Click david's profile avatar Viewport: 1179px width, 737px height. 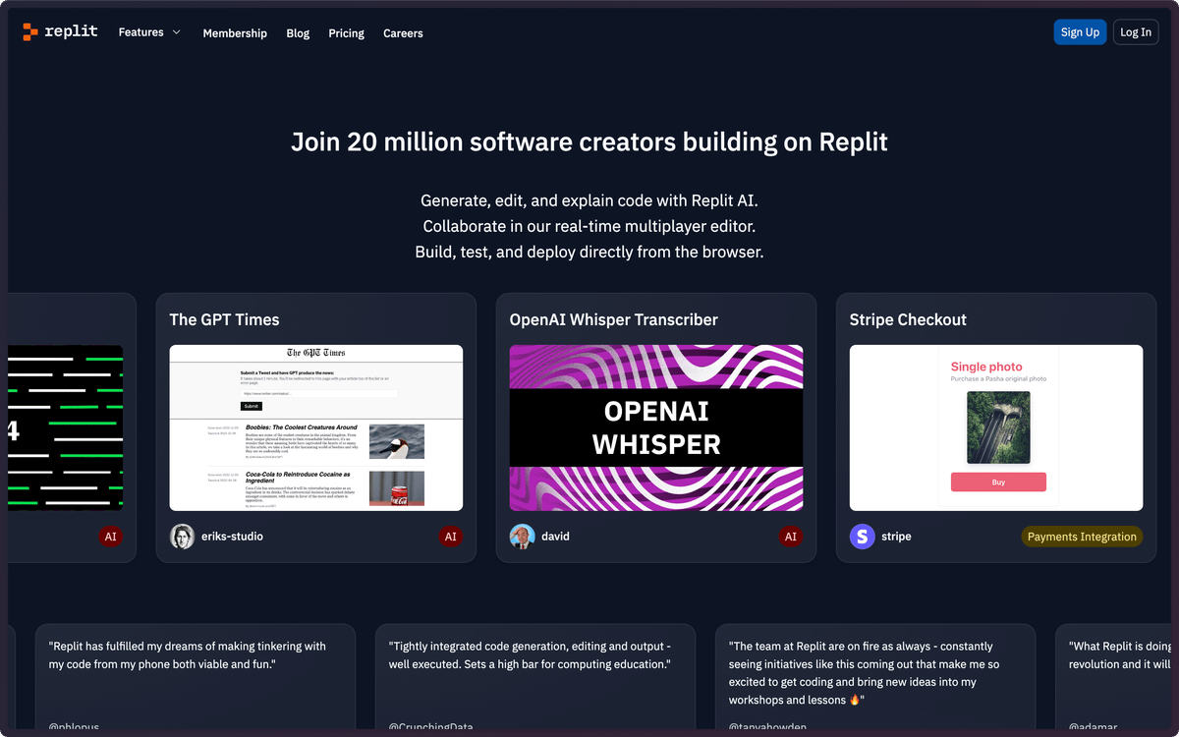click(x=522, y=537)
